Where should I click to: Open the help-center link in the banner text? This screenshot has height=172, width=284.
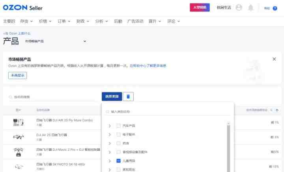(x=148, y=66)
